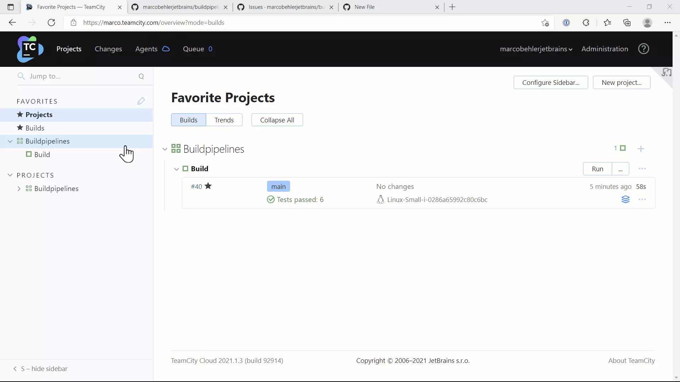Viewport: 680px width, 382px height.
Task: Click the build chain layers icon
Action: click(x=625, y=199)
